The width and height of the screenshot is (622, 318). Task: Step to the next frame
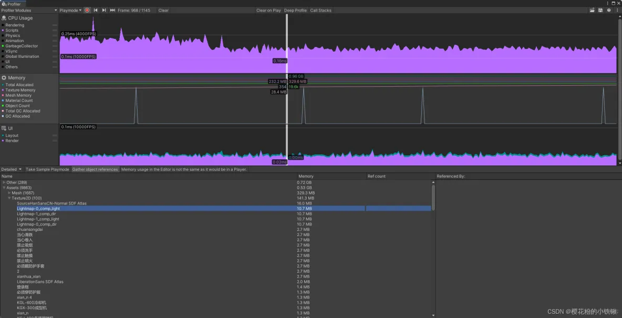[x=104, y=11]
